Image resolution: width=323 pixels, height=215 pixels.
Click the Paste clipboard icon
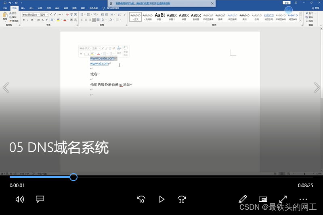click(5, 15)
